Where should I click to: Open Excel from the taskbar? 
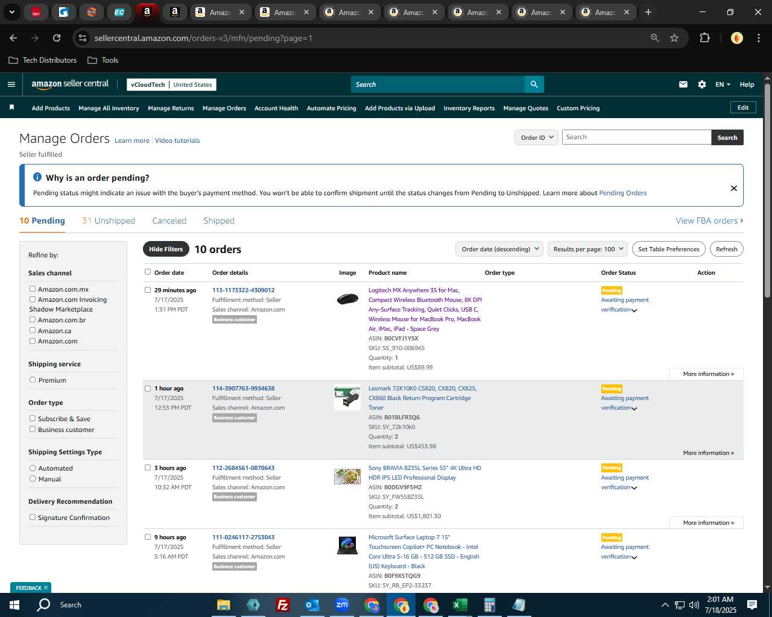(460, 605)
